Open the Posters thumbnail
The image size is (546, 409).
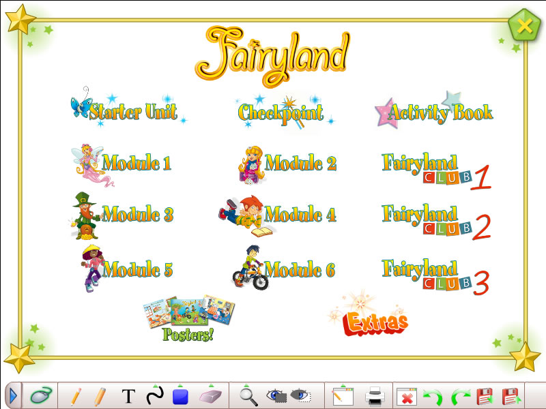188,318
